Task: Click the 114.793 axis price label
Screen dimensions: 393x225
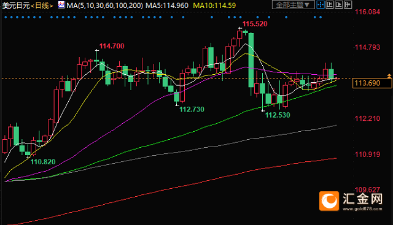Action: (367, 47)
